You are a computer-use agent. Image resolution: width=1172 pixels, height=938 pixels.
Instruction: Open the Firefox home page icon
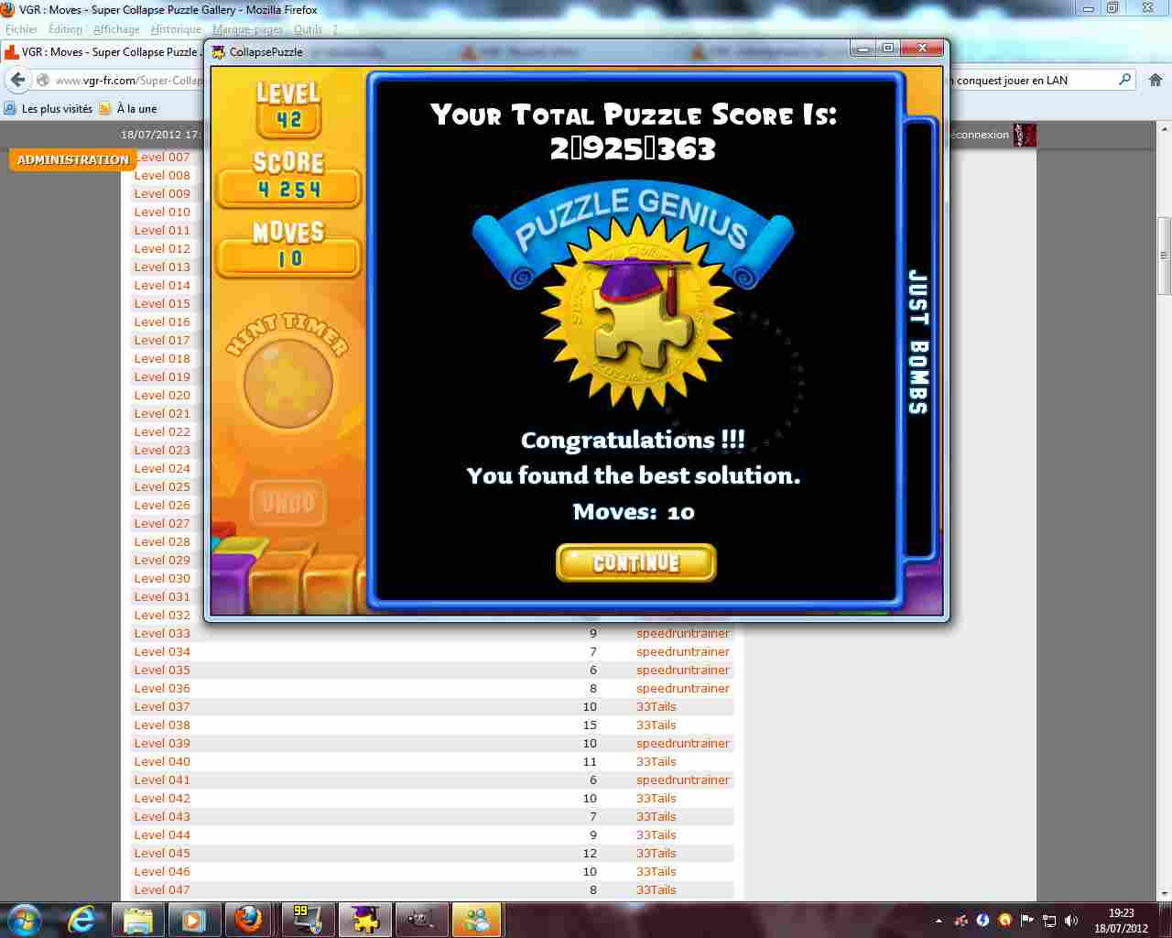pos(1155,81)
